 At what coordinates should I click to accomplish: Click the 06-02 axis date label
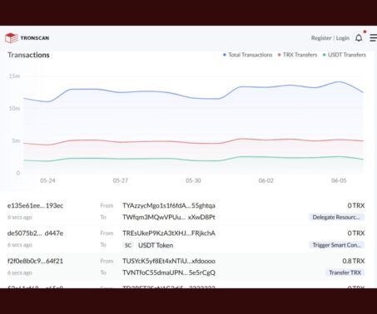point(266,180)
